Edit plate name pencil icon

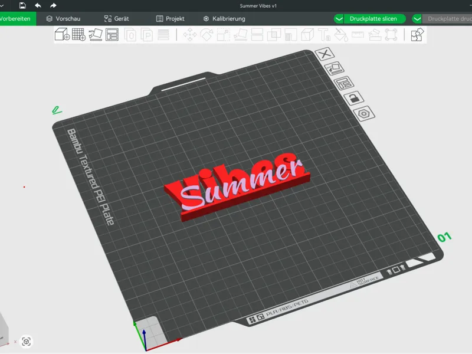(57, 110)
